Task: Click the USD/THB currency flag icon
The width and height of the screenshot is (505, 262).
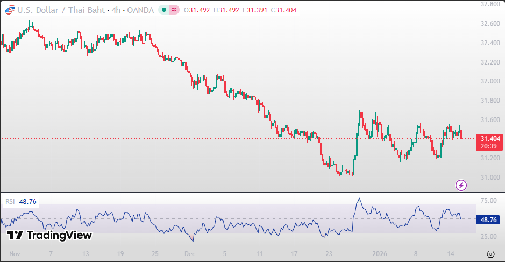Action: (x=8, y=10)
